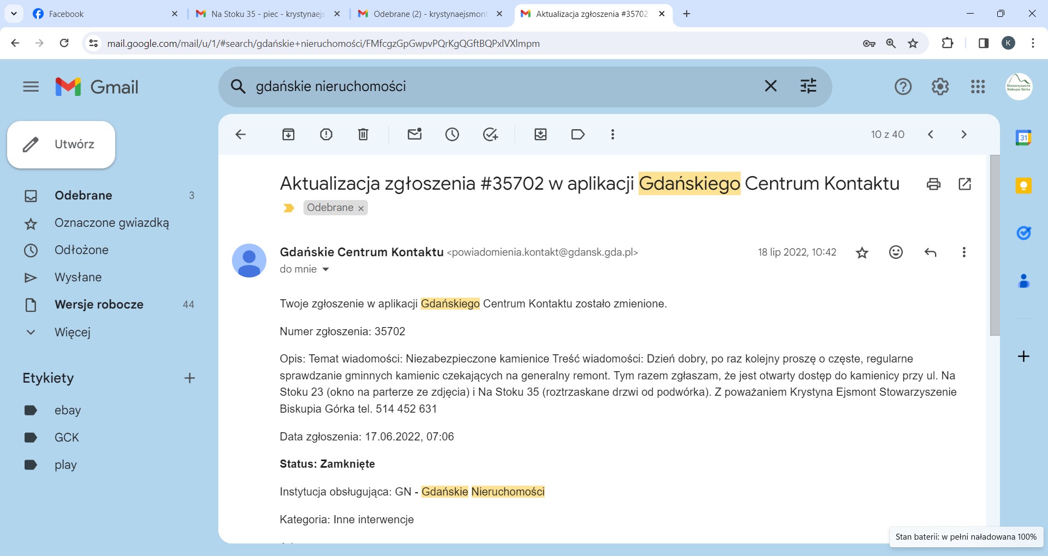Open the Wersje robocze folder
Image resolution: width=1048 pixels, height=556 pixels.
point(99,305)
